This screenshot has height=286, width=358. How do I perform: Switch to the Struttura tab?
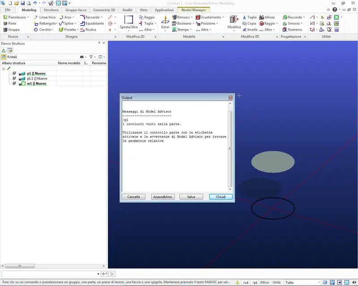51,10
